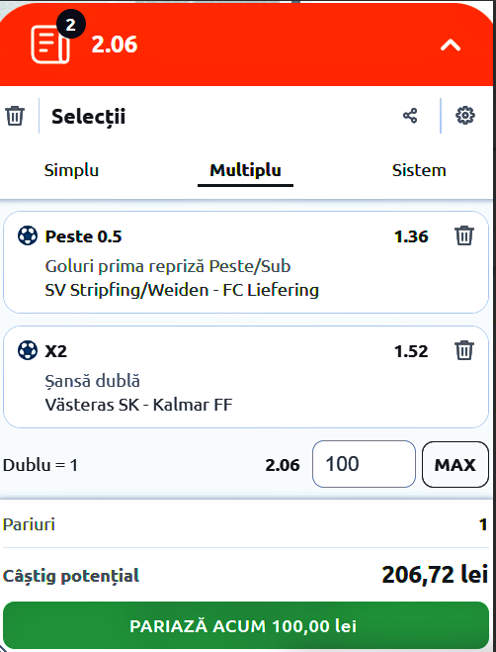The image size is (496, 652).
Task: Click the football icon beside X2
Action: click(28, 350)
